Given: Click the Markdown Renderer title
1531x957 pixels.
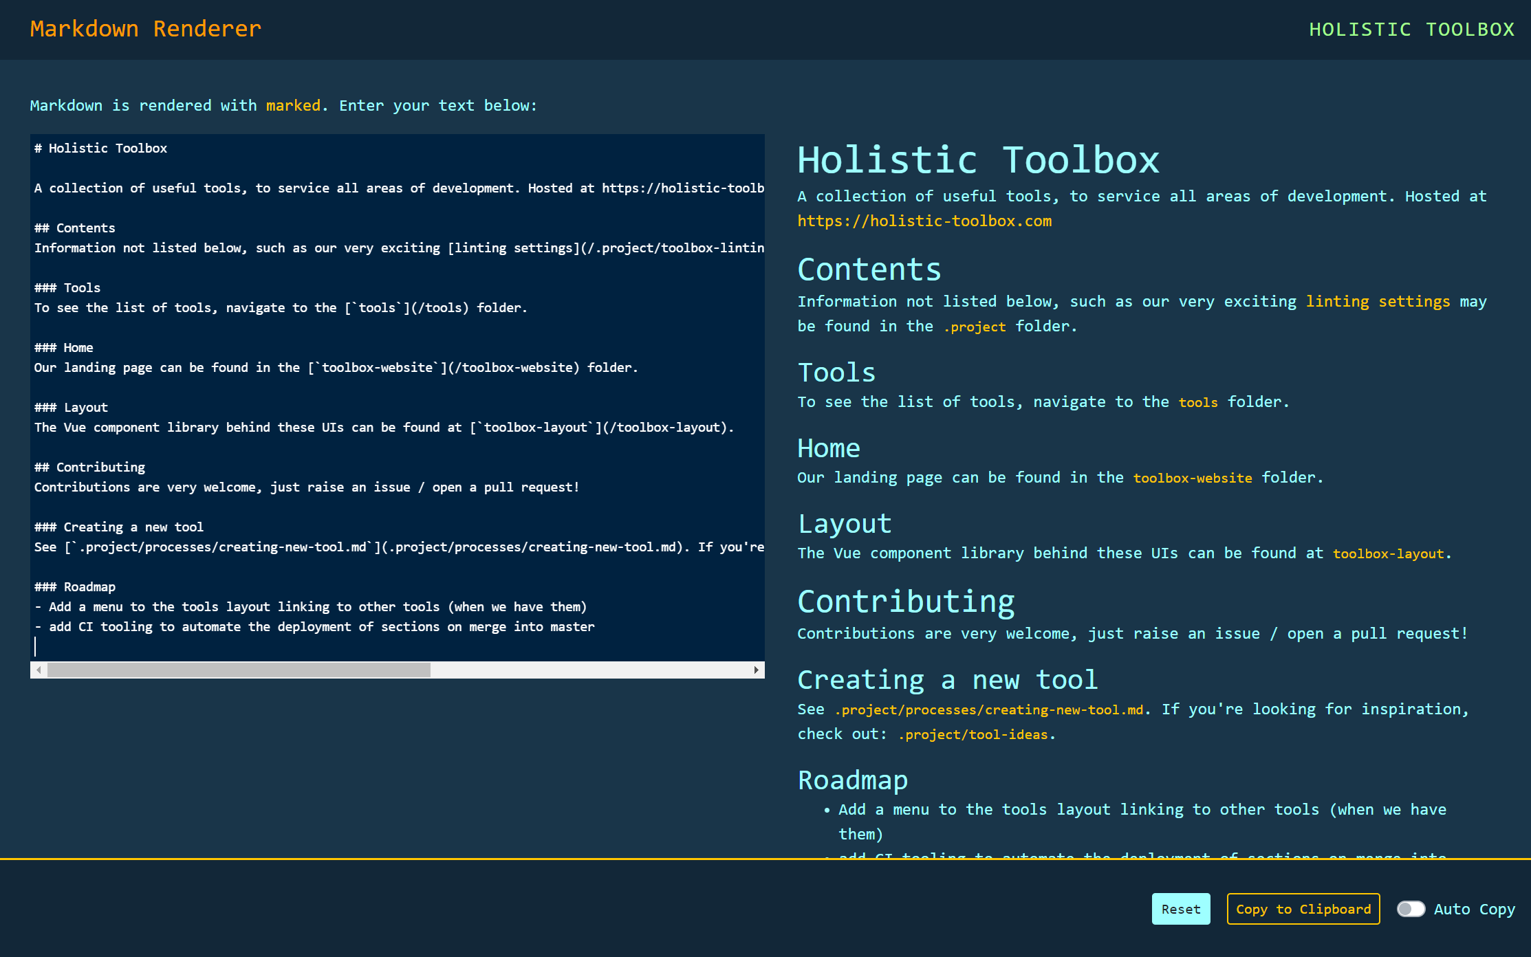Looking at the screenshot, I should [146, 29].
